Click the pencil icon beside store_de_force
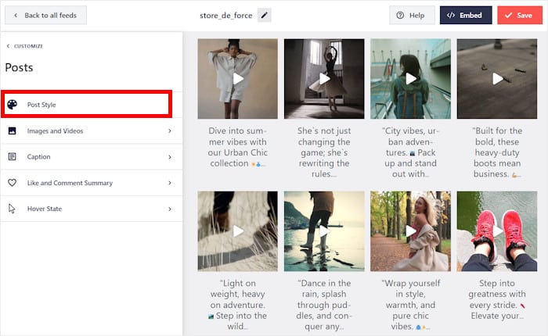The width and height of the screenshot is (548, 336). (265, 16)
